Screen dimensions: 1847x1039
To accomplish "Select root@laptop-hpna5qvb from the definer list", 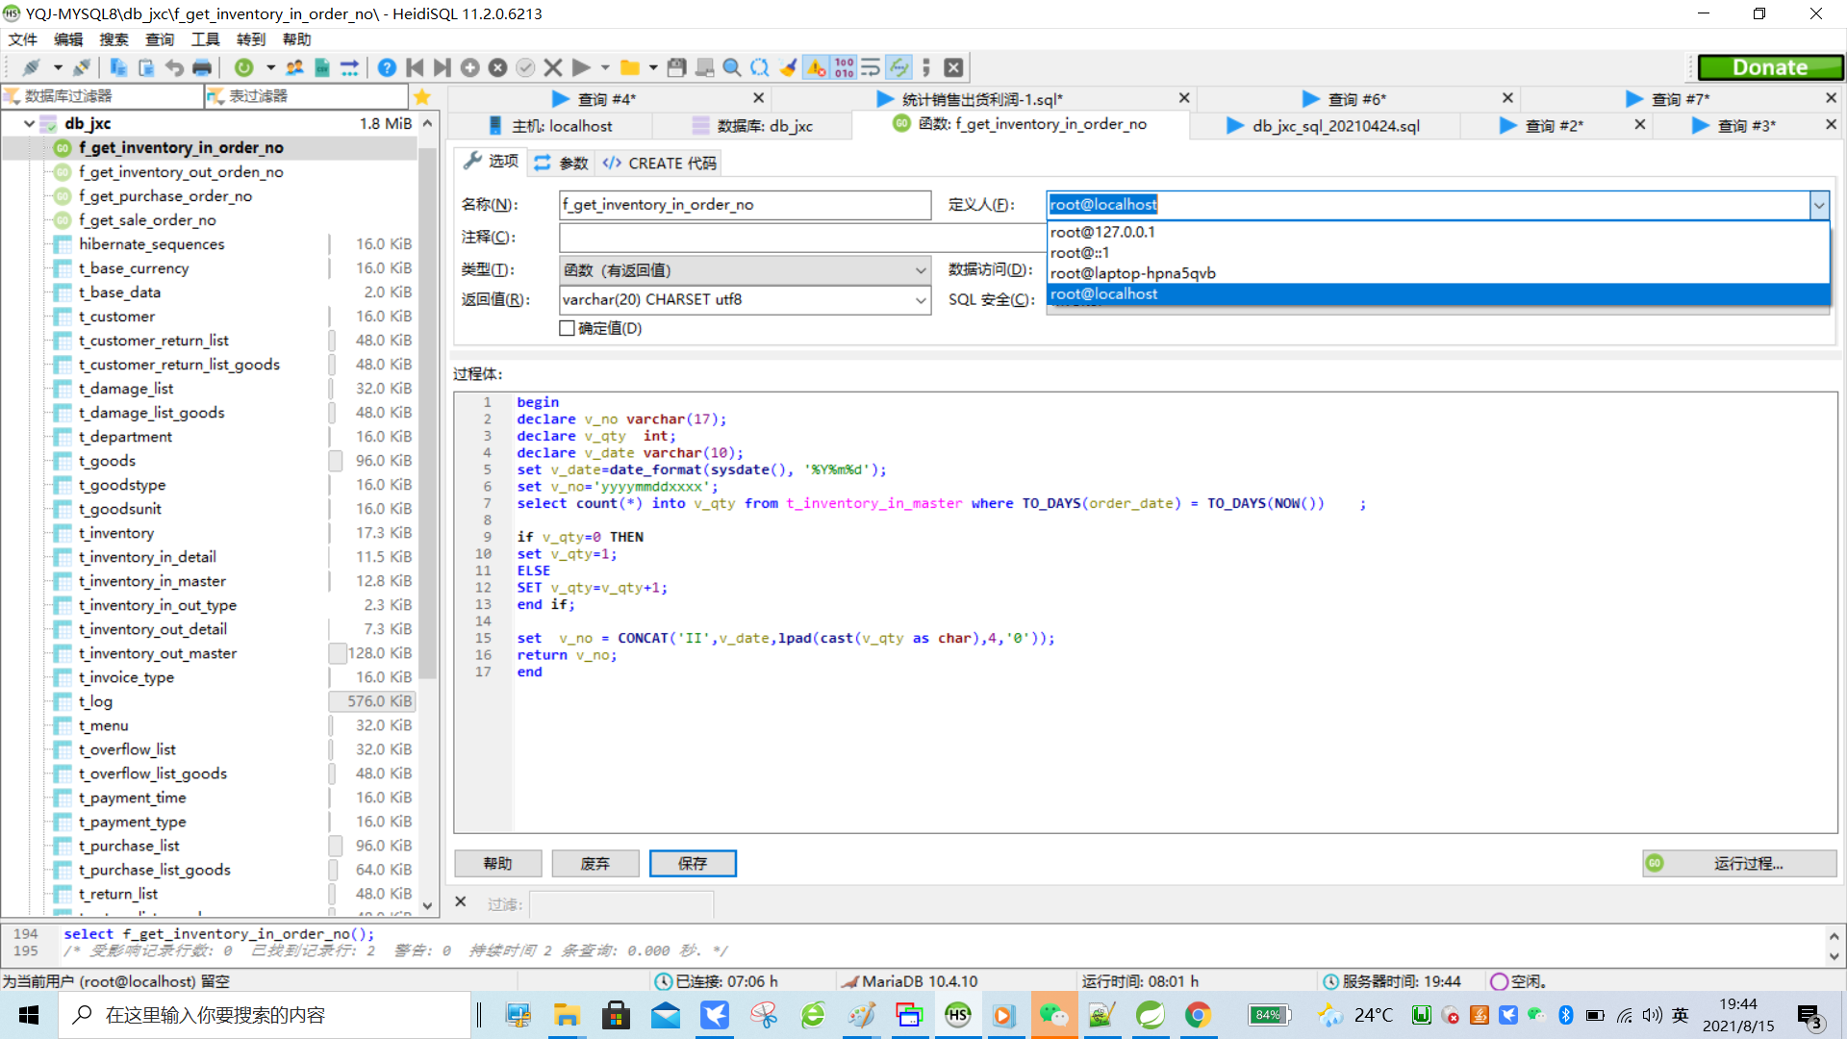I will click(x=1133, y=272).
